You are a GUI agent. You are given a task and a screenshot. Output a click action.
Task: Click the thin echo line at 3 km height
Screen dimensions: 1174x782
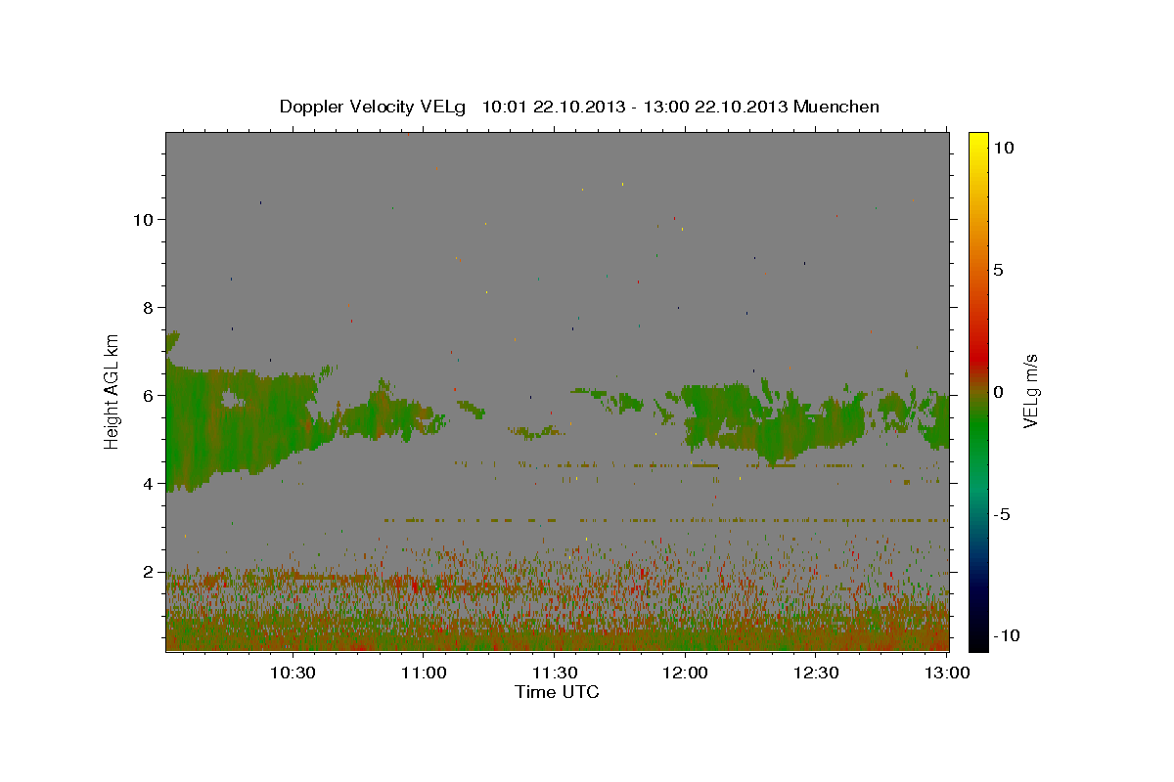pyautogui.click(x=665, y=520)
